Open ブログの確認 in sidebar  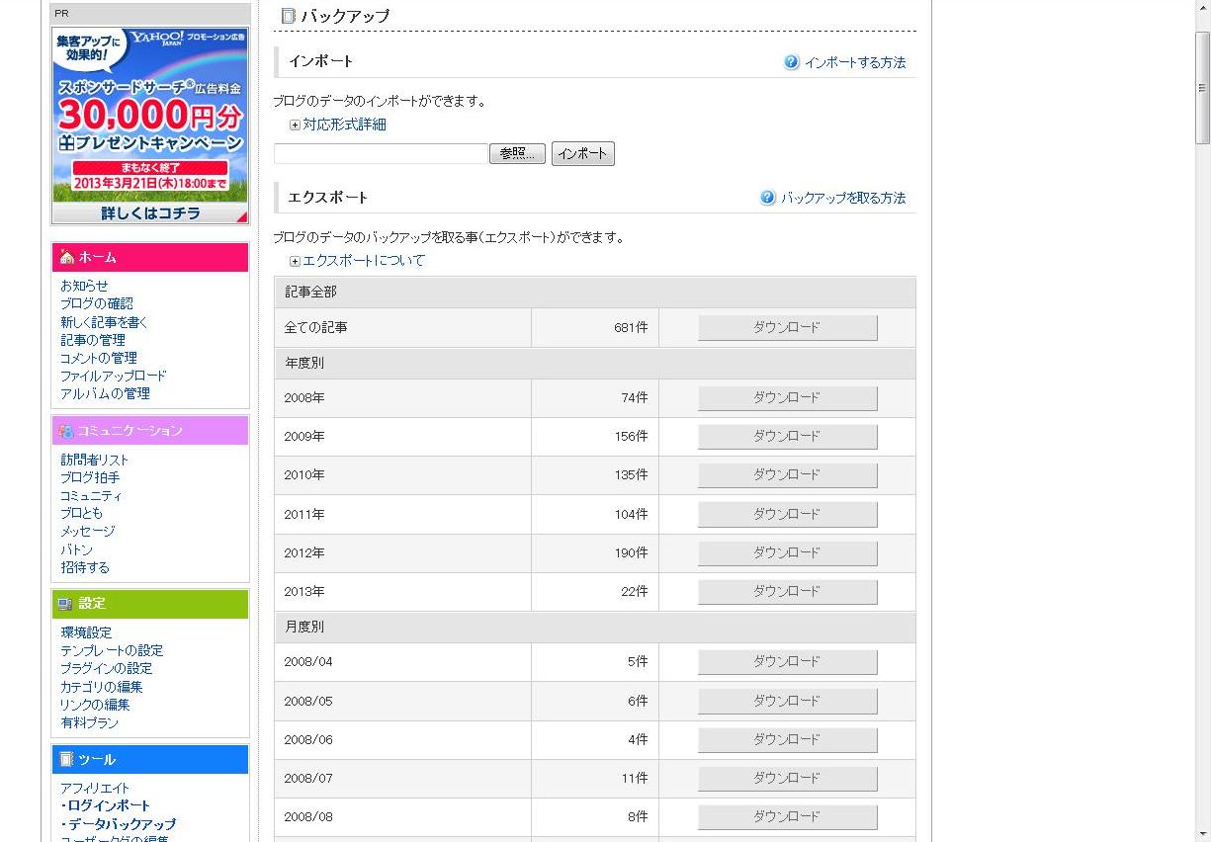tap(96, 303)
